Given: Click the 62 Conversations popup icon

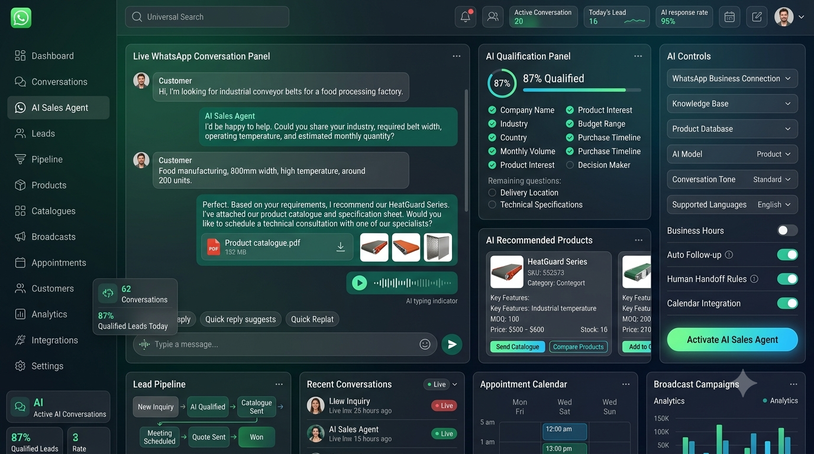Looking at the screenshot, I should point(108,293).
